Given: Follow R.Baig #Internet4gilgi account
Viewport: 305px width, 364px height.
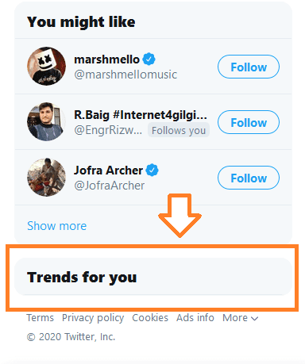Looking at the screenshot, I should 249,122.
